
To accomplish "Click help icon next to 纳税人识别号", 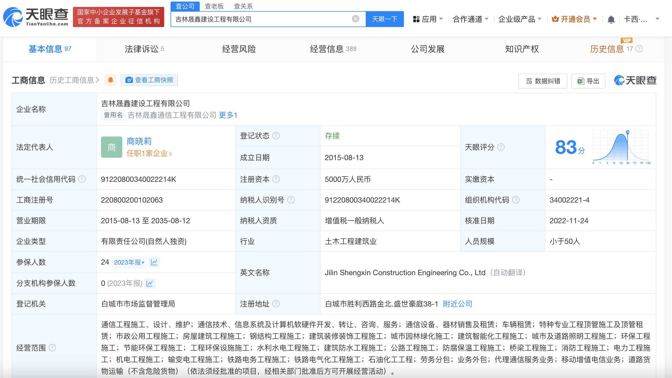I will pos(291,200).
